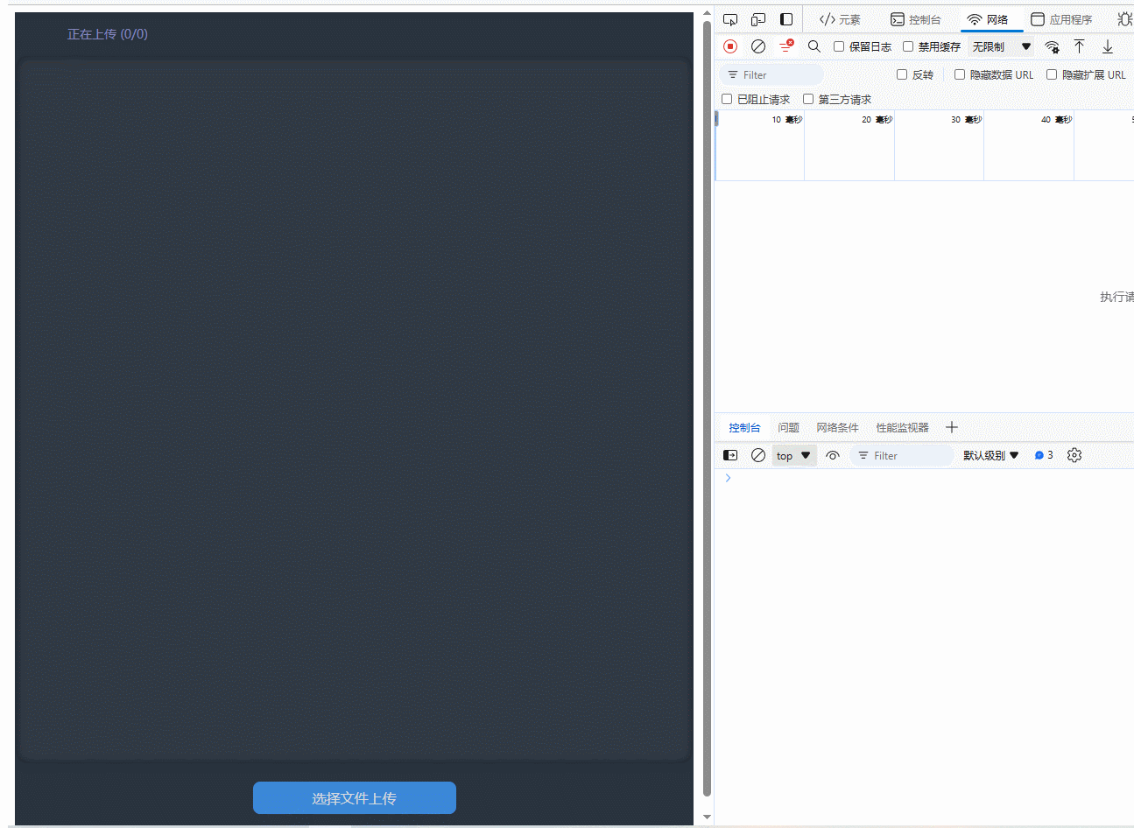Open 默认级别 log level dropdown
The image size is (1134, 828).
coord(990,455)
